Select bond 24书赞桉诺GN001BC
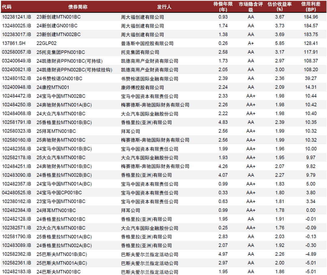 click(x=59, y=79)
